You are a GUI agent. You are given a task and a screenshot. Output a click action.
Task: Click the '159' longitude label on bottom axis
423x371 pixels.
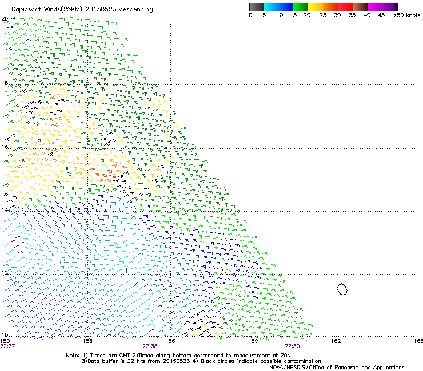[x=253, y=341]
